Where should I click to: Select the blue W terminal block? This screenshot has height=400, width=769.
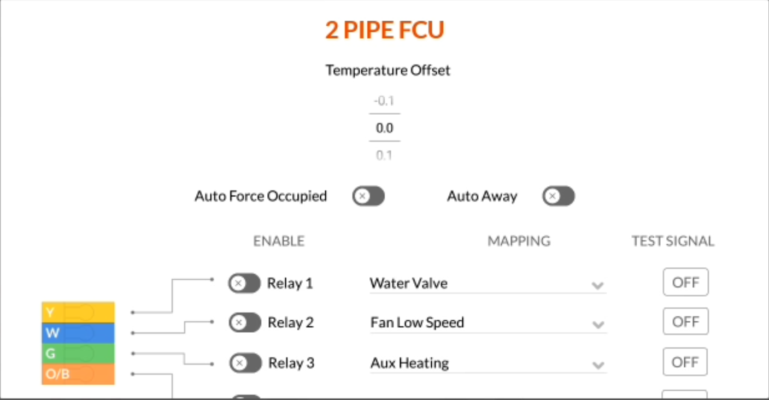pyautogui.click(x=78, y=333)
